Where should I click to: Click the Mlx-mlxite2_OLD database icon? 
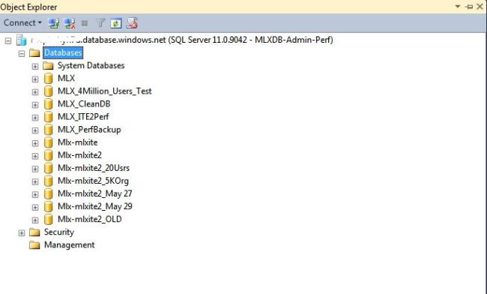tap(49, 219)
